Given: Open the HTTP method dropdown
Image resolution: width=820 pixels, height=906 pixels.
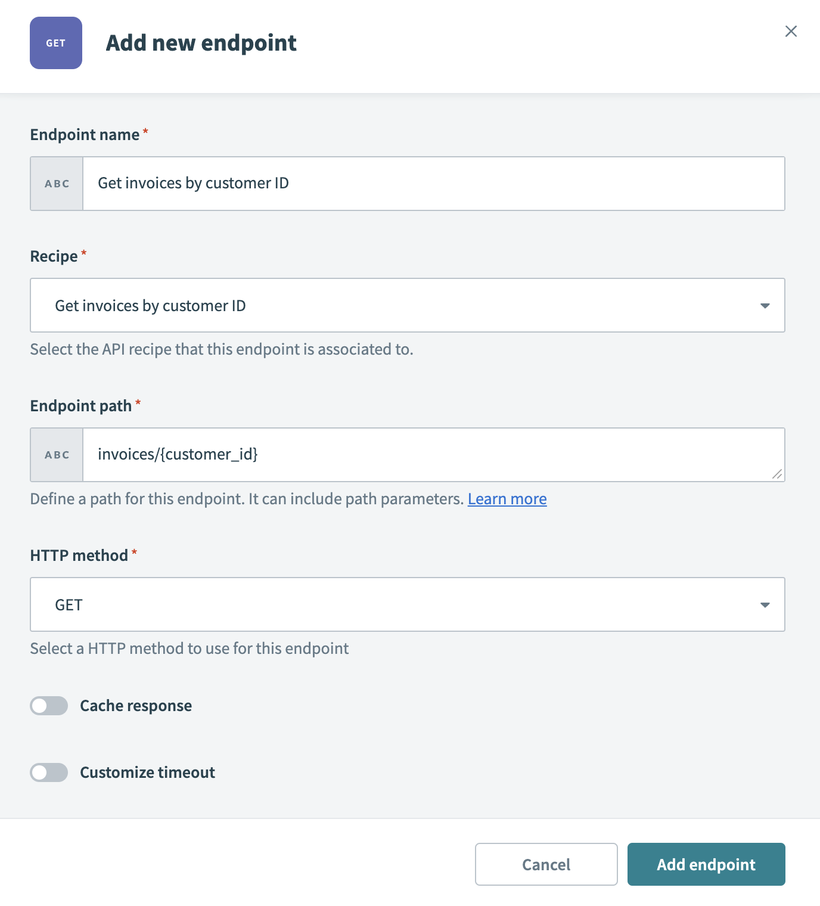Looking at the screenshot, I should [x=407, y=604].
